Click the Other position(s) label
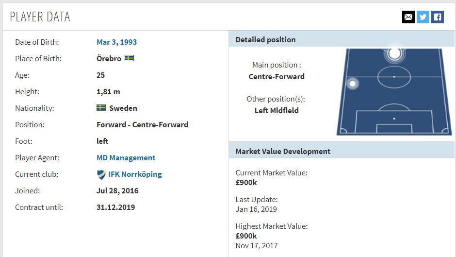The image size is (456, 257). click(x=276, y=99)
